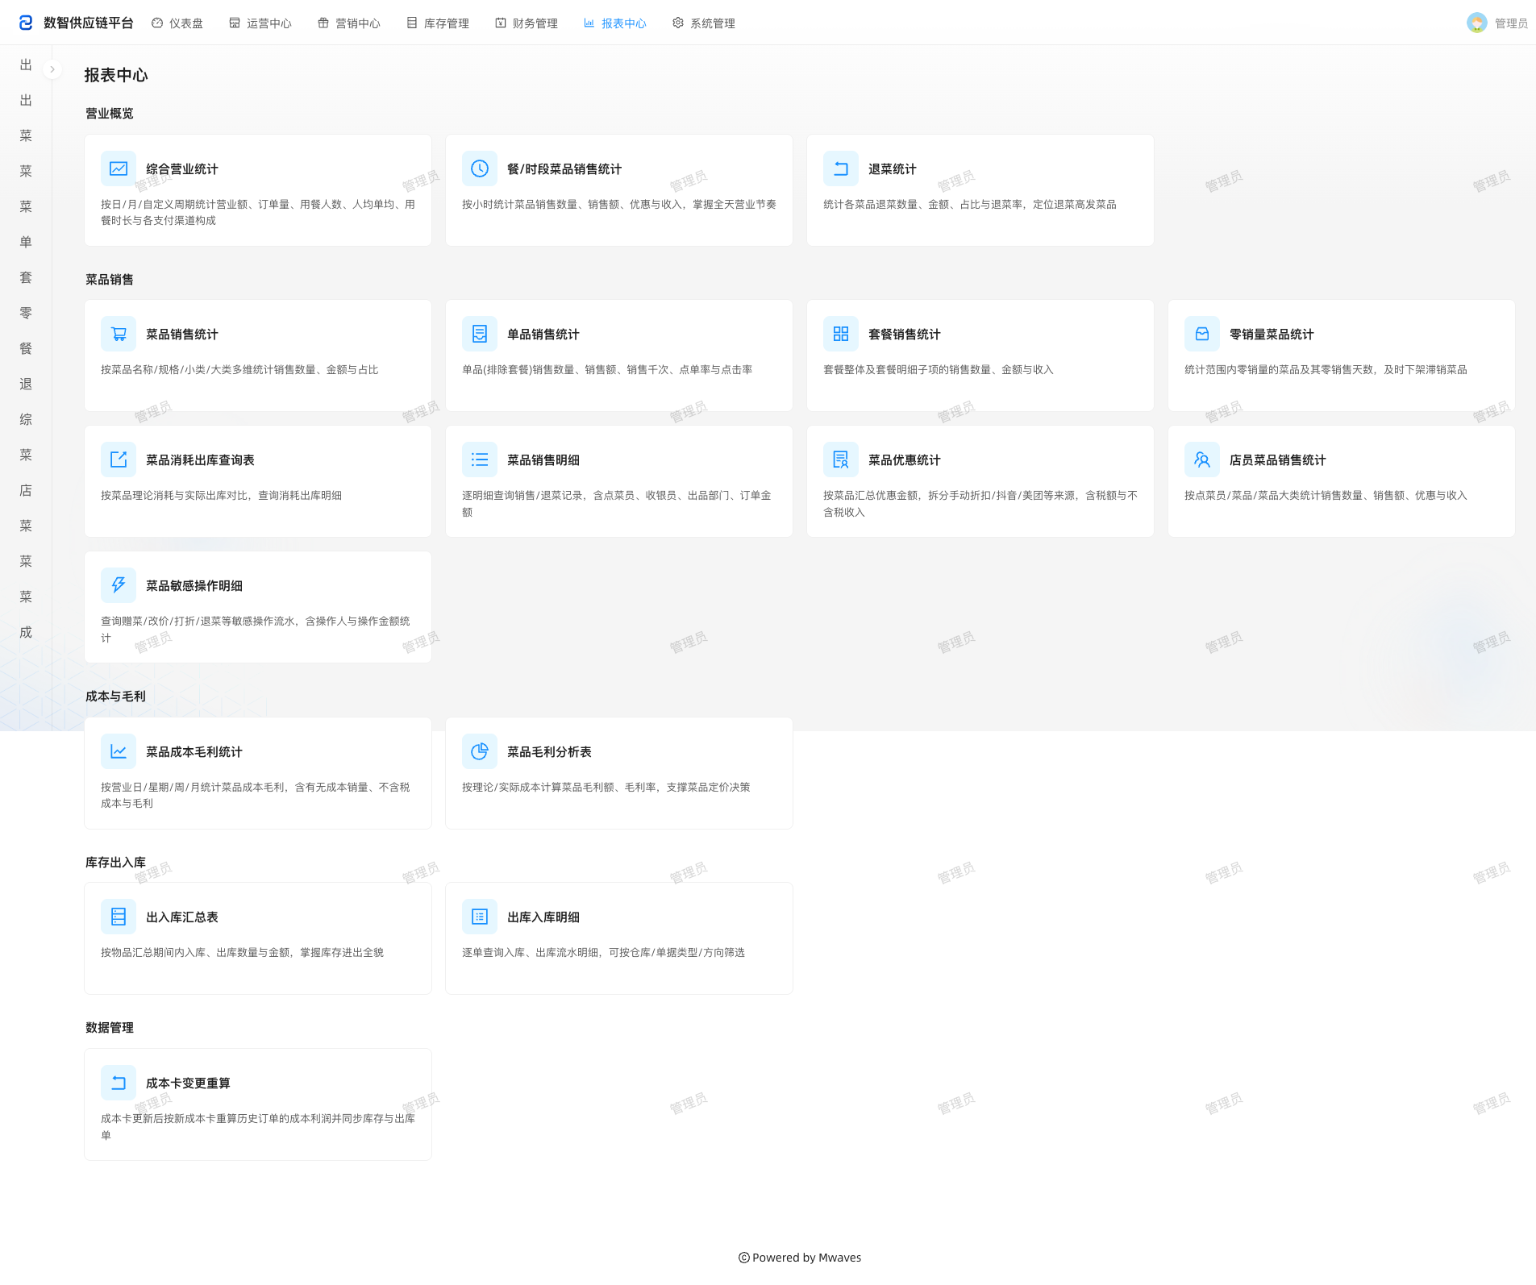Click the shopping cart icon for 菜品销售统计
Image resolution: width=1536 pixels, height=1285 pixels.
point(119,334)
